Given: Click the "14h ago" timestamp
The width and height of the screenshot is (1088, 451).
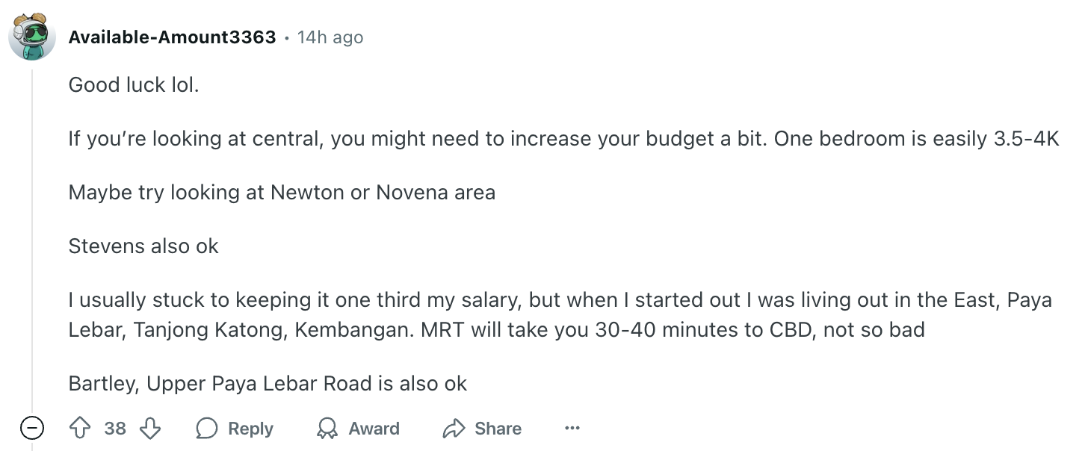Looking at the screenshot, I should point(330,37).
